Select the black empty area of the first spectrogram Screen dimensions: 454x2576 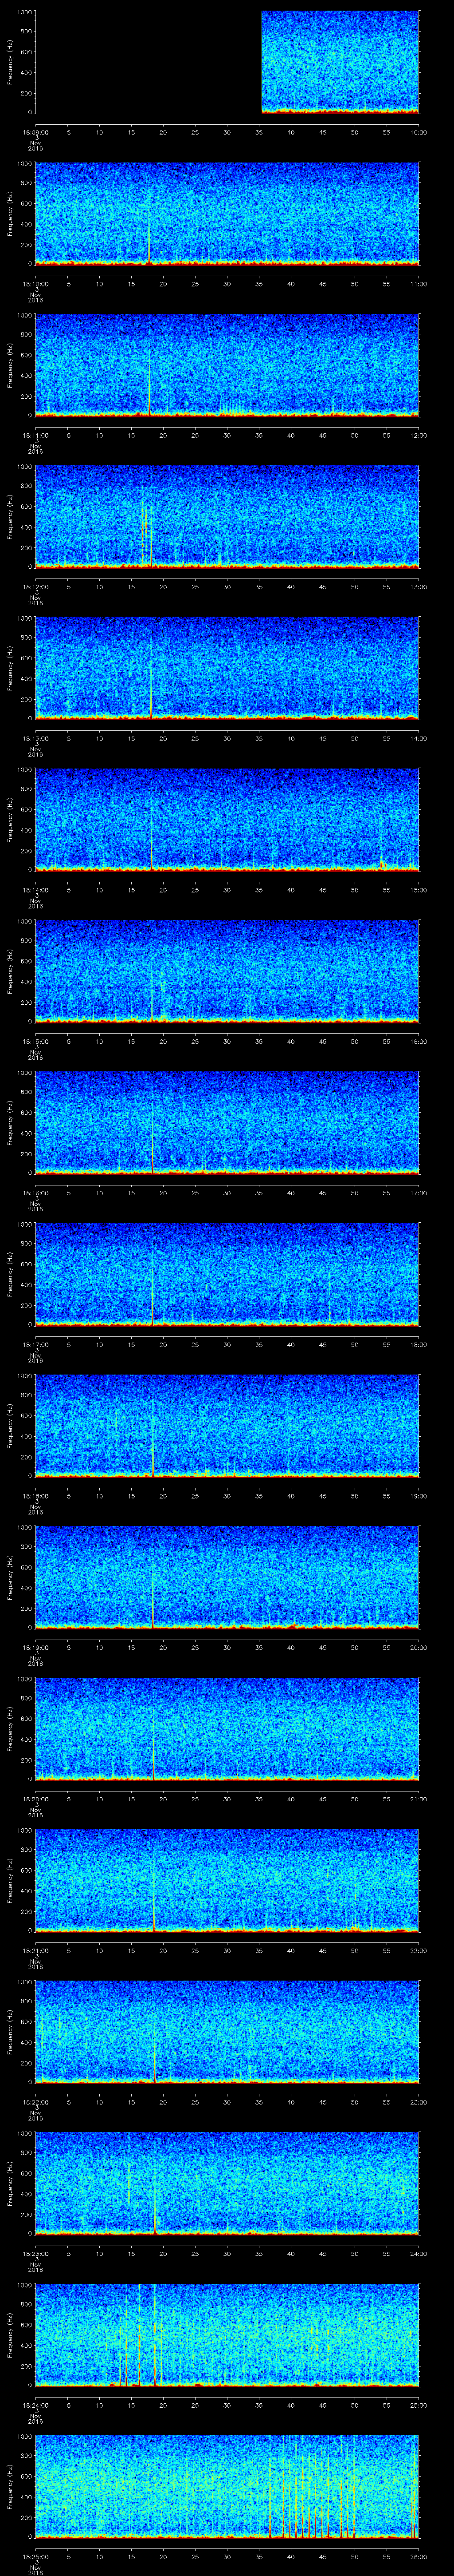148,62
